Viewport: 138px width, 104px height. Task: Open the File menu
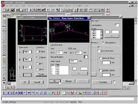click(7, 6)
